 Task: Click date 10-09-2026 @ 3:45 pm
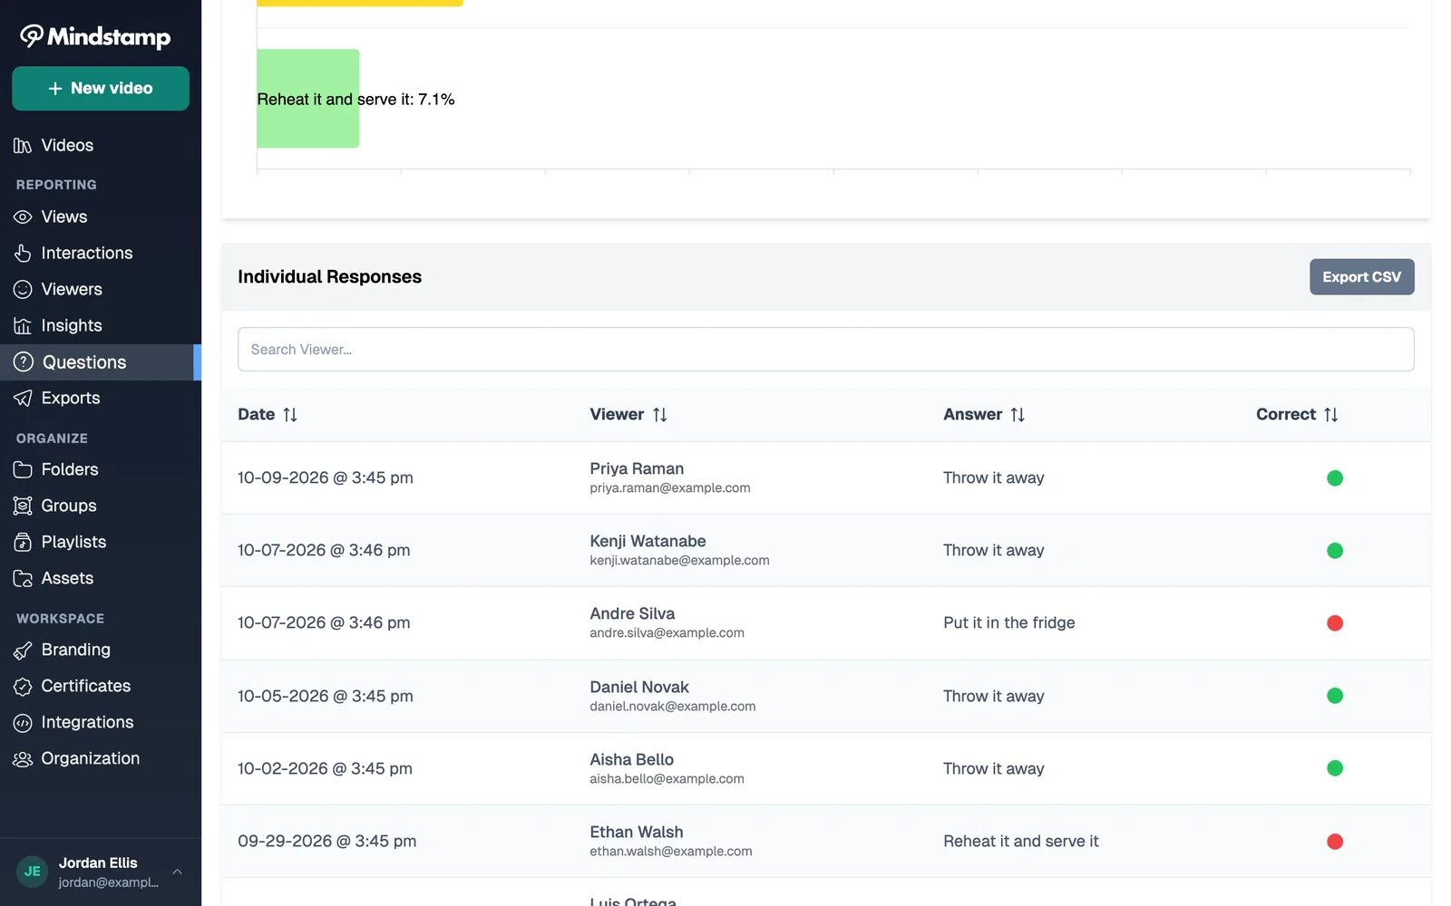point(325,478)
